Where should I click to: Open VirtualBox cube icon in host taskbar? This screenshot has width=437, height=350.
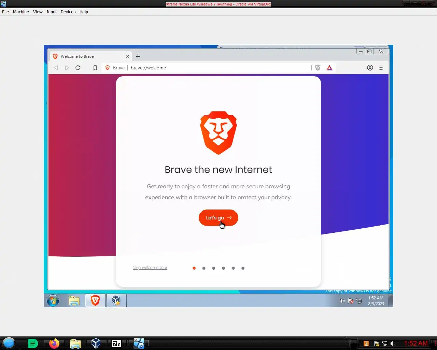tap(96, 344)
